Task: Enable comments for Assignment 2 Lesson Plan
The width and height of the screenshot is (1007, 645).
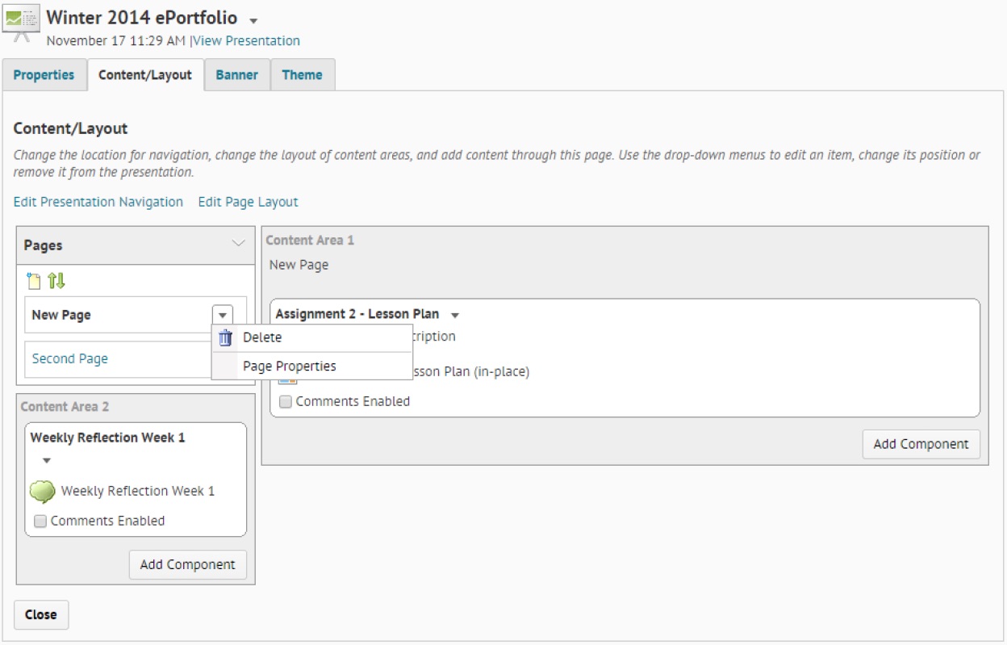Action: click(286, 402)
